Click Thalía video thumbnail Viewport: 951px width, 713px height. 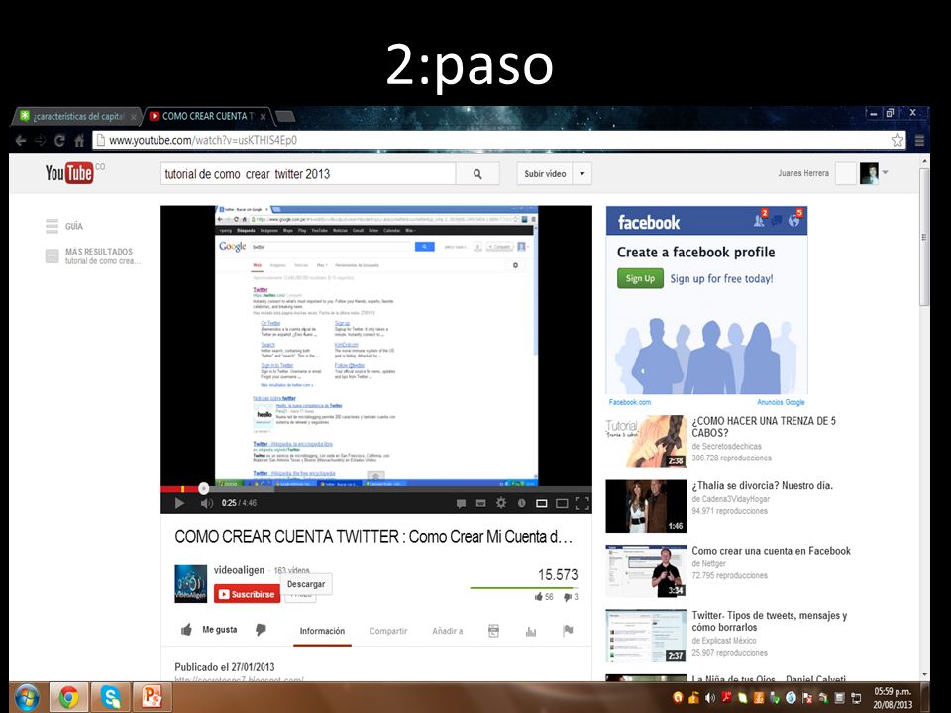(x=646, y=506)
